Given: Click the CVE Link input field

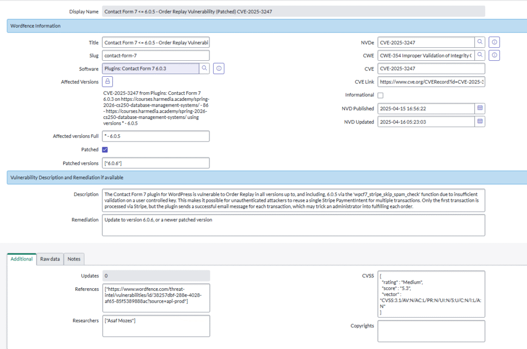Looking at the screenshot, I should click(x=431, y=82).
